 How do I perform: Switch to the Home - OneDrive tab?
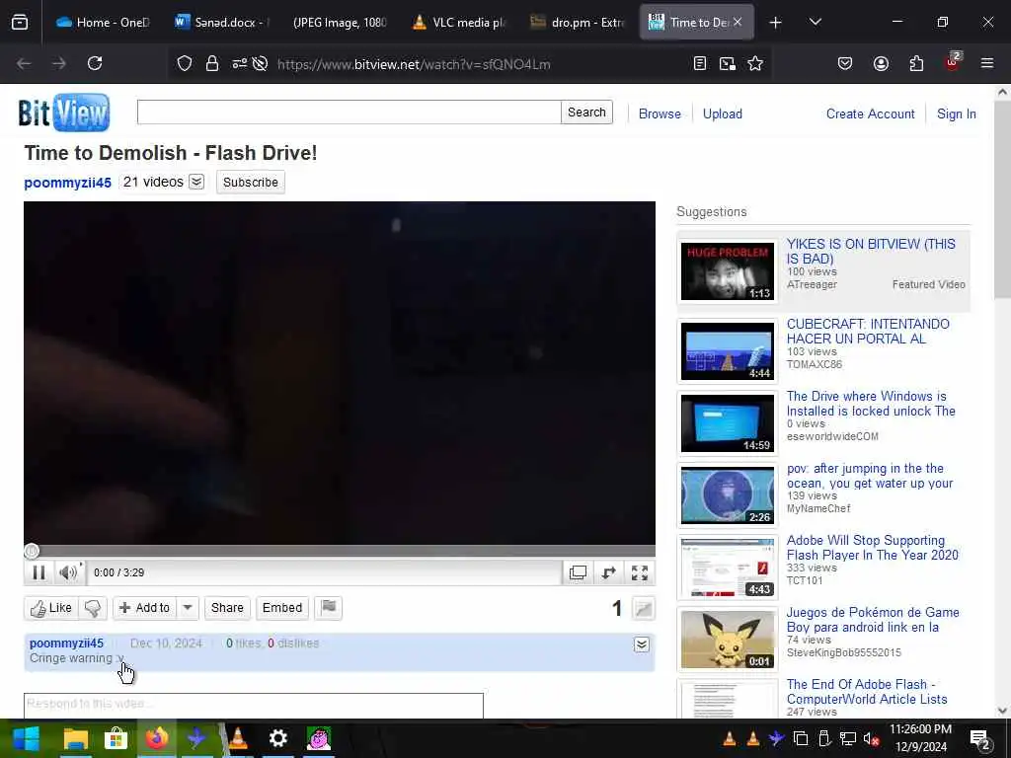(103, 22)
